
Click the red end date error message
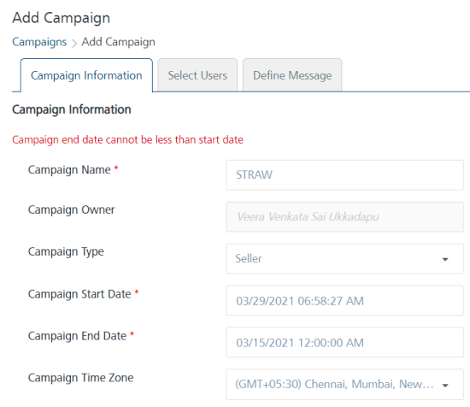click(127, 139)
